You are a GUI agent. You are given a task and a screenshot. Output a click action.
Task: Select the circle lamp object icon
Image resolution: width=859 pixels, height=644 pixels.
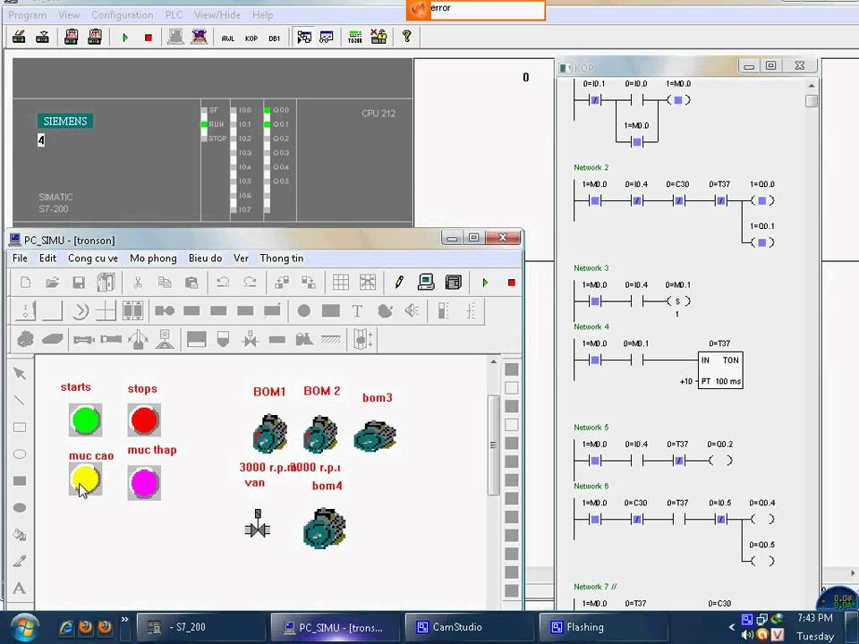pos(304,311)
